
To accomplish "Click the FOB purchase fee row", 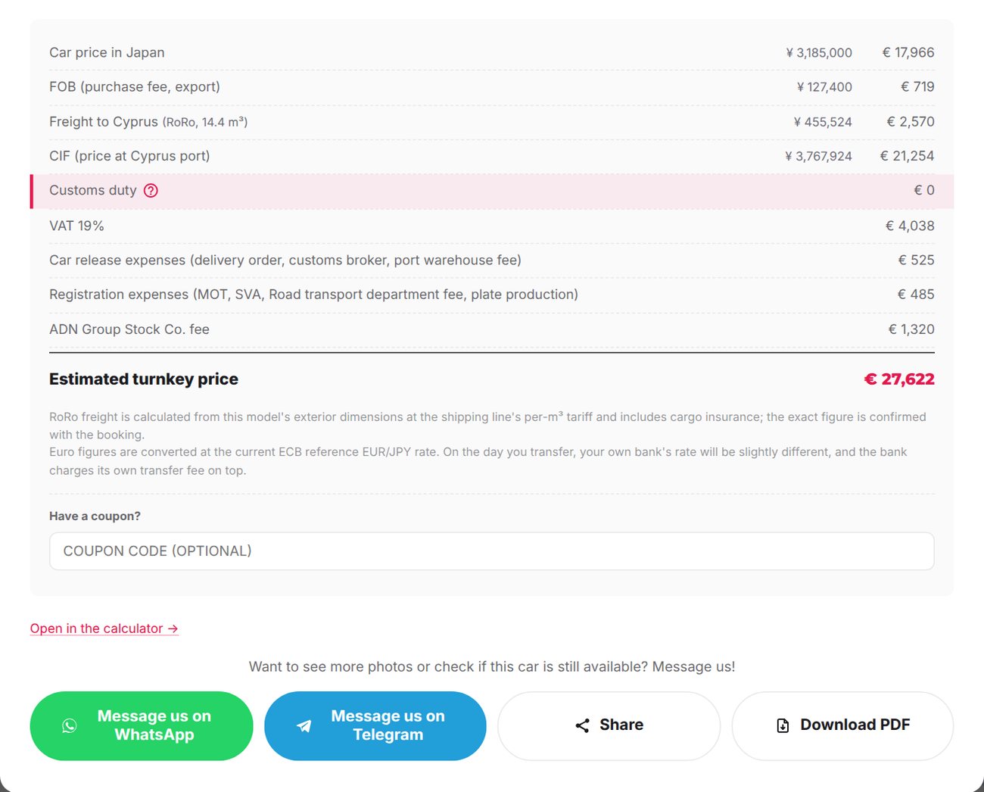I will [492, 87].
